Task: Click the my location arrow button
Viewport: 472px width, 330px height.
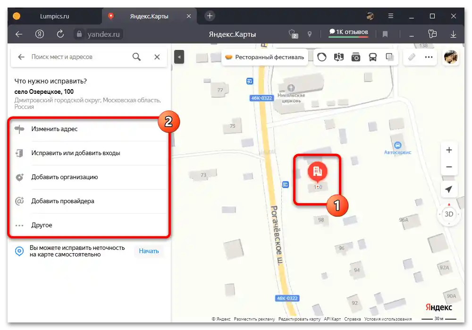Action: pos(449,189)
